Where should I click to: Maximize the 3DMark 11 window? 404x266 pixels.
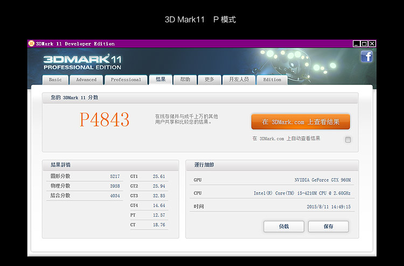364,44
